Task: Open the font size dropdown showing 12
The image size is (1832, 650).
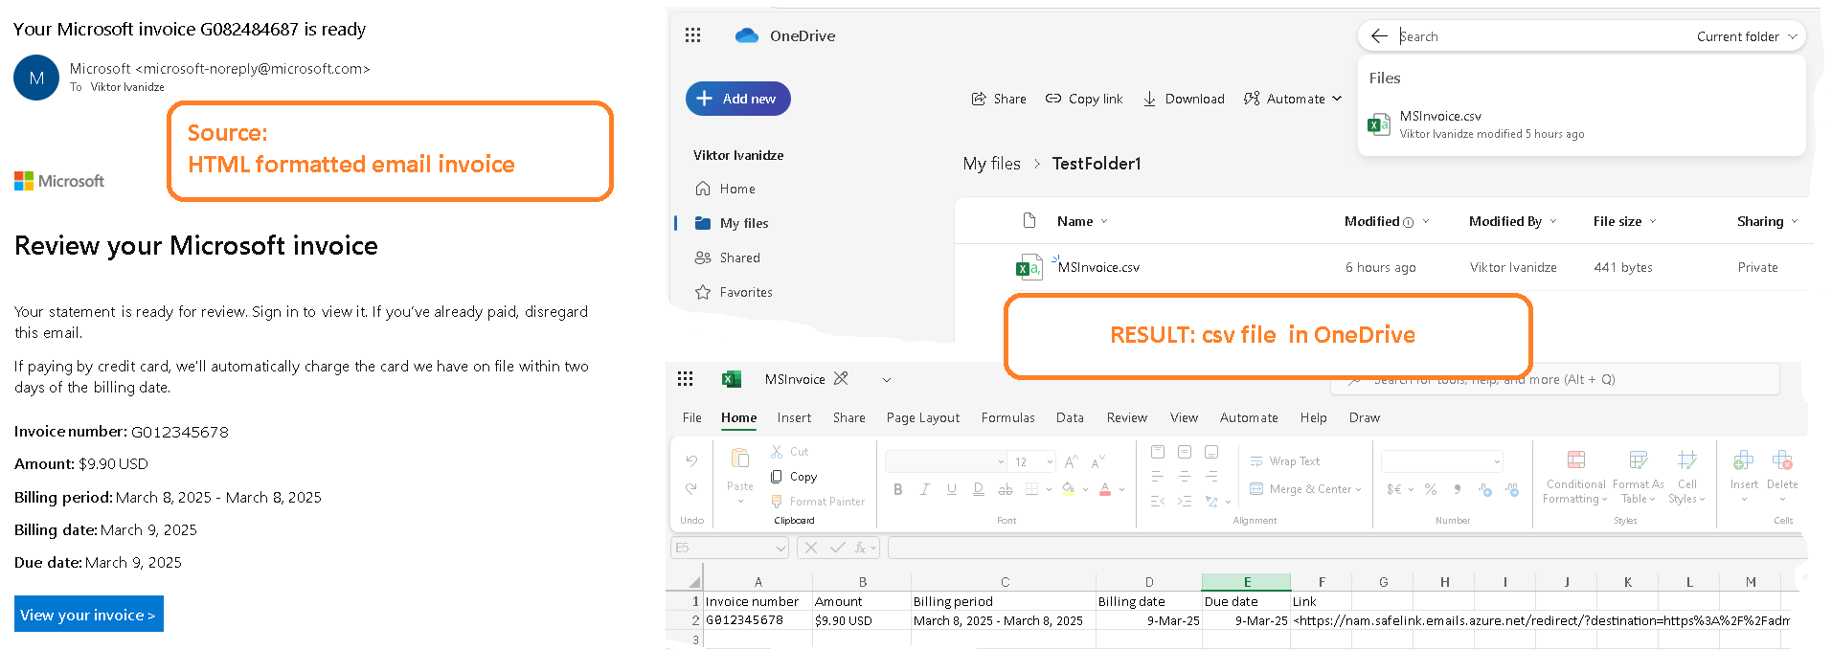Action: pos(1050,461)
